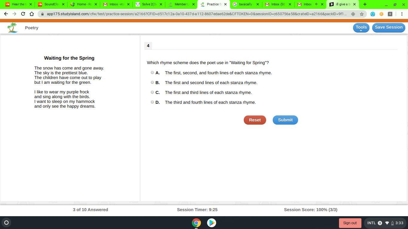Close the Solve 2(3x tab

[161, 4]
